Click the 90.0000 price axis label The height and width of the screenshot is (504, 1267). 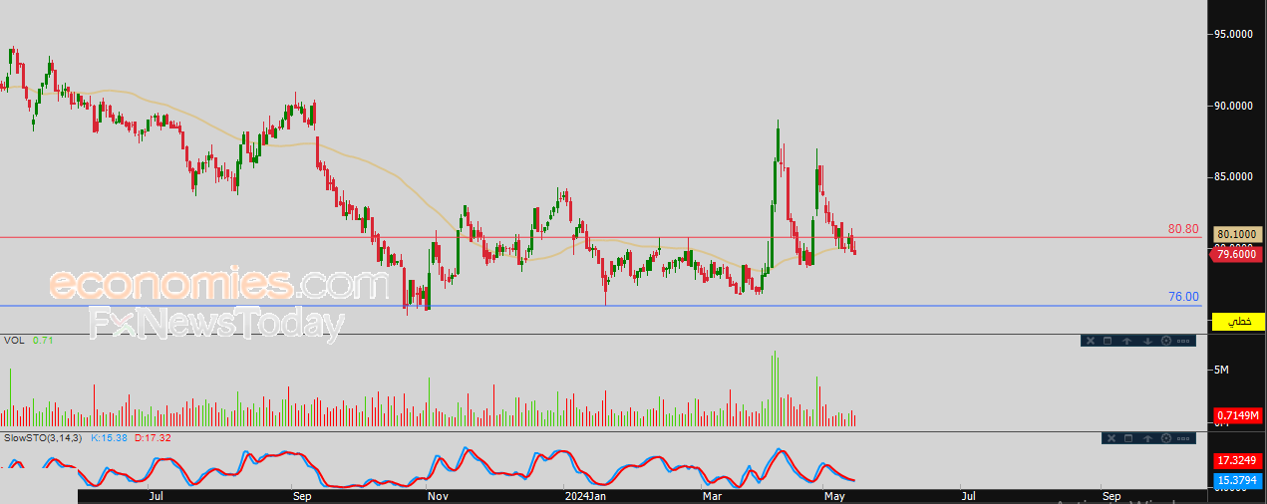(1234, 106)
